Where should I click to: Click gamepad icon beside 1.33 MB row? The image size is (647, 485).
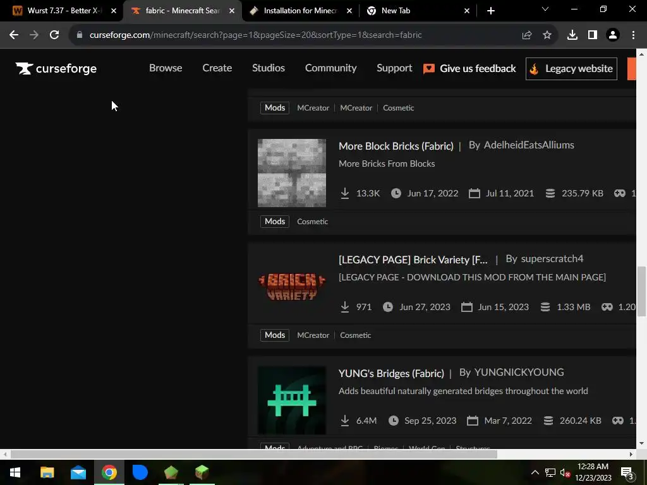click(607, 307)
